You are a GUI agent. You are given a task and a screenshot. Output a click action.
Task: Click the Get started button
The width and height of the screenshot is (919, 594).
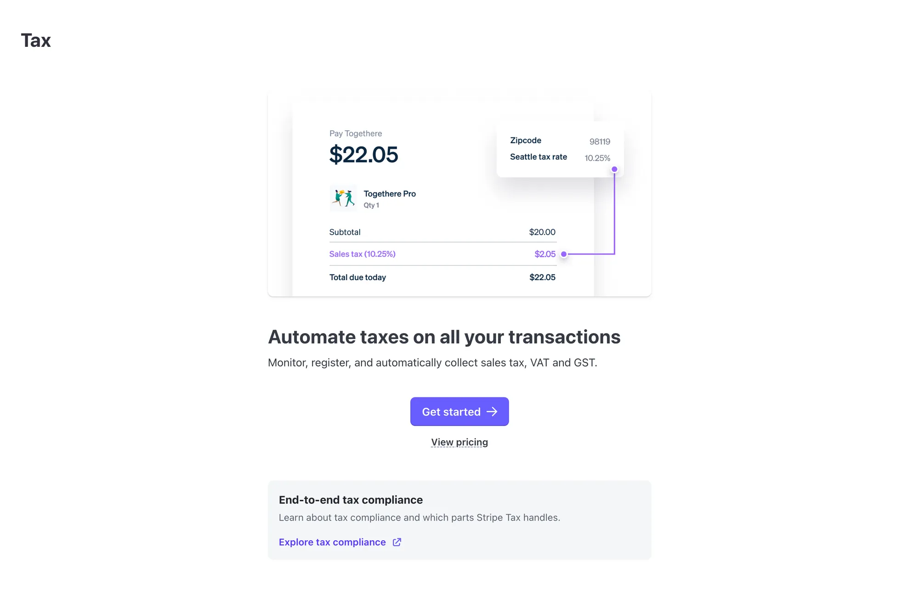click(459, 412)
